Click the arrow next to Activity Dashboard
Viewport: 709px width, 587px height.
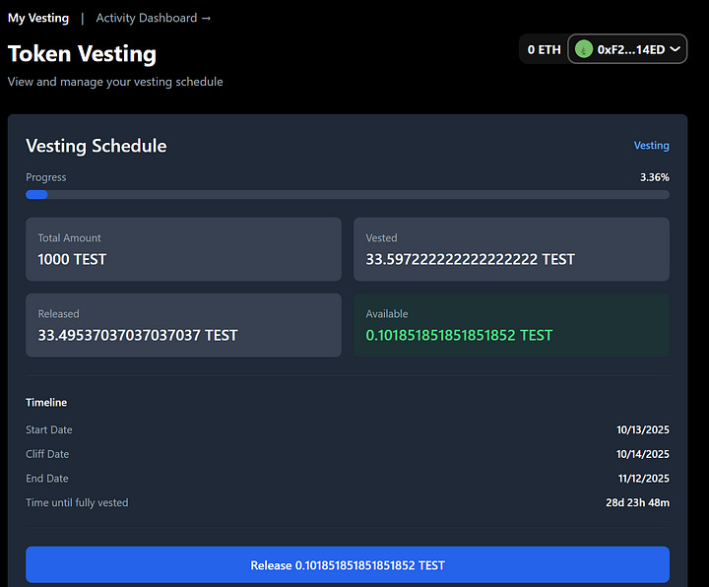coord(206,19)
